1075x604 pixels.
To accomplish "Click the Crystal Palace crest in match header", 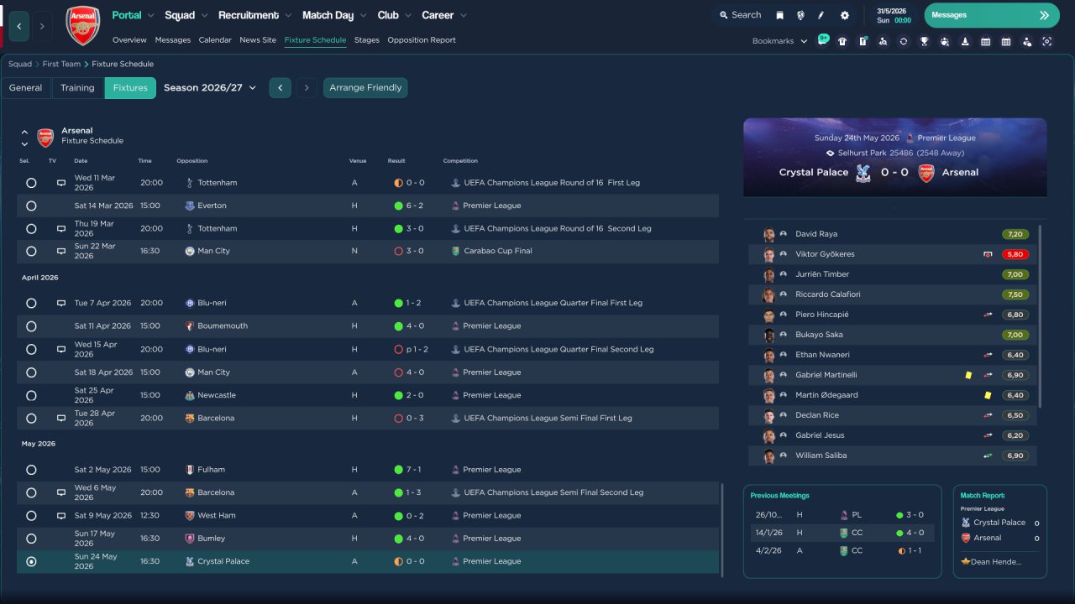I will (x=863, y=173).
